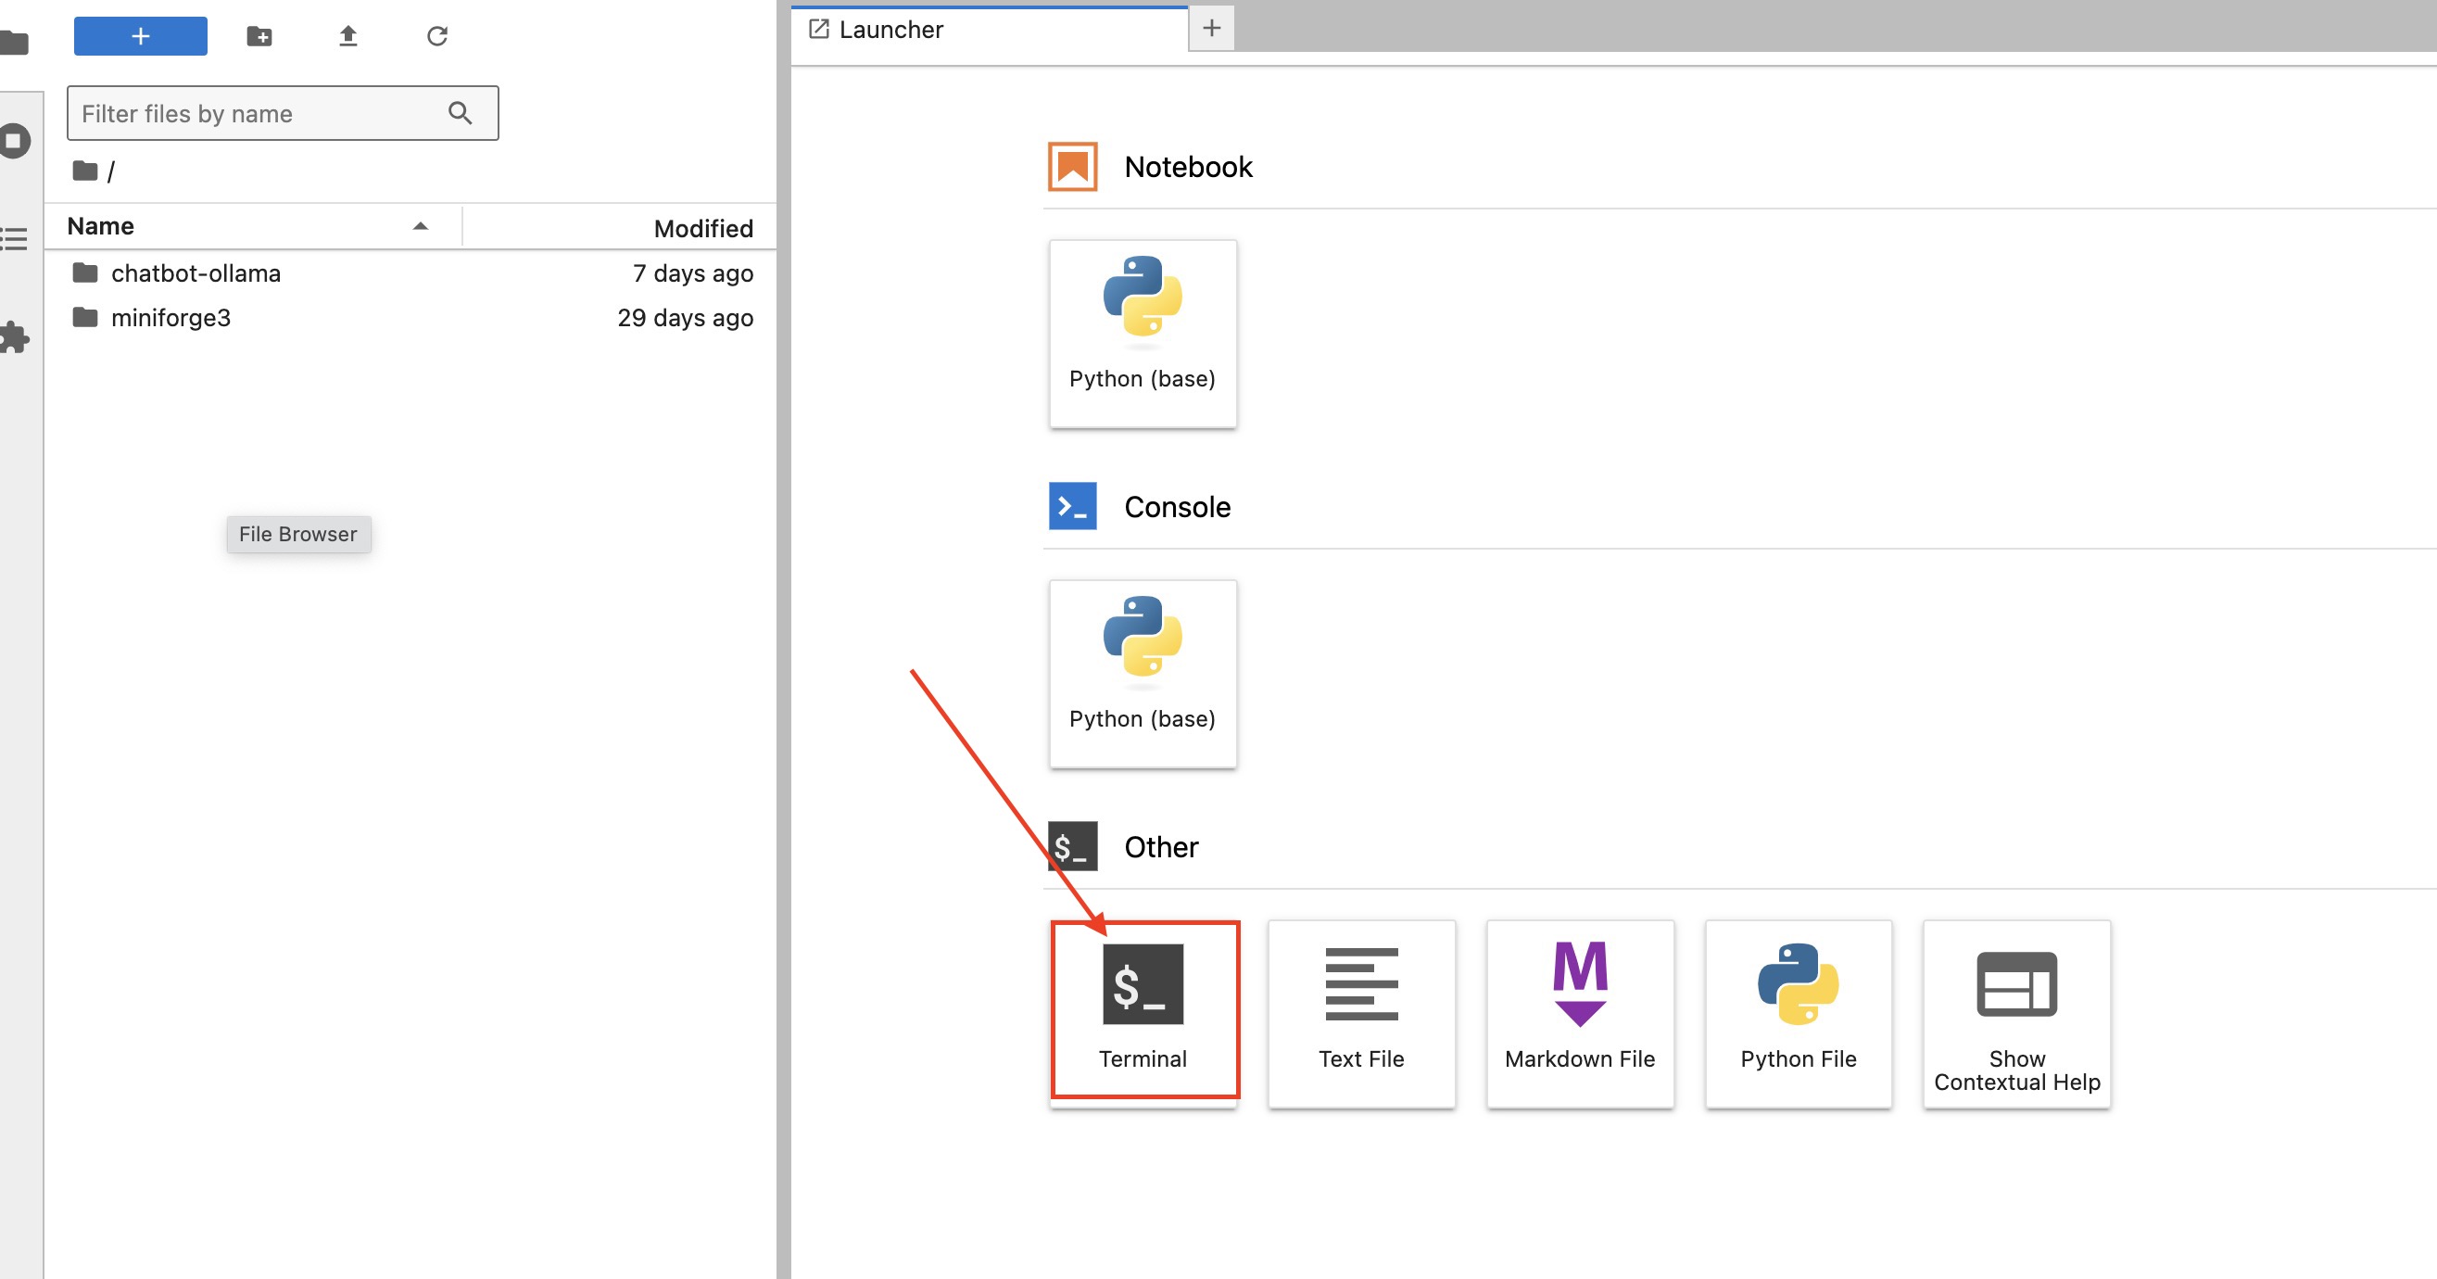Open Show Contextual Help panel
This screenshot has height=1279, width=2437.
click(2016, 1013)
